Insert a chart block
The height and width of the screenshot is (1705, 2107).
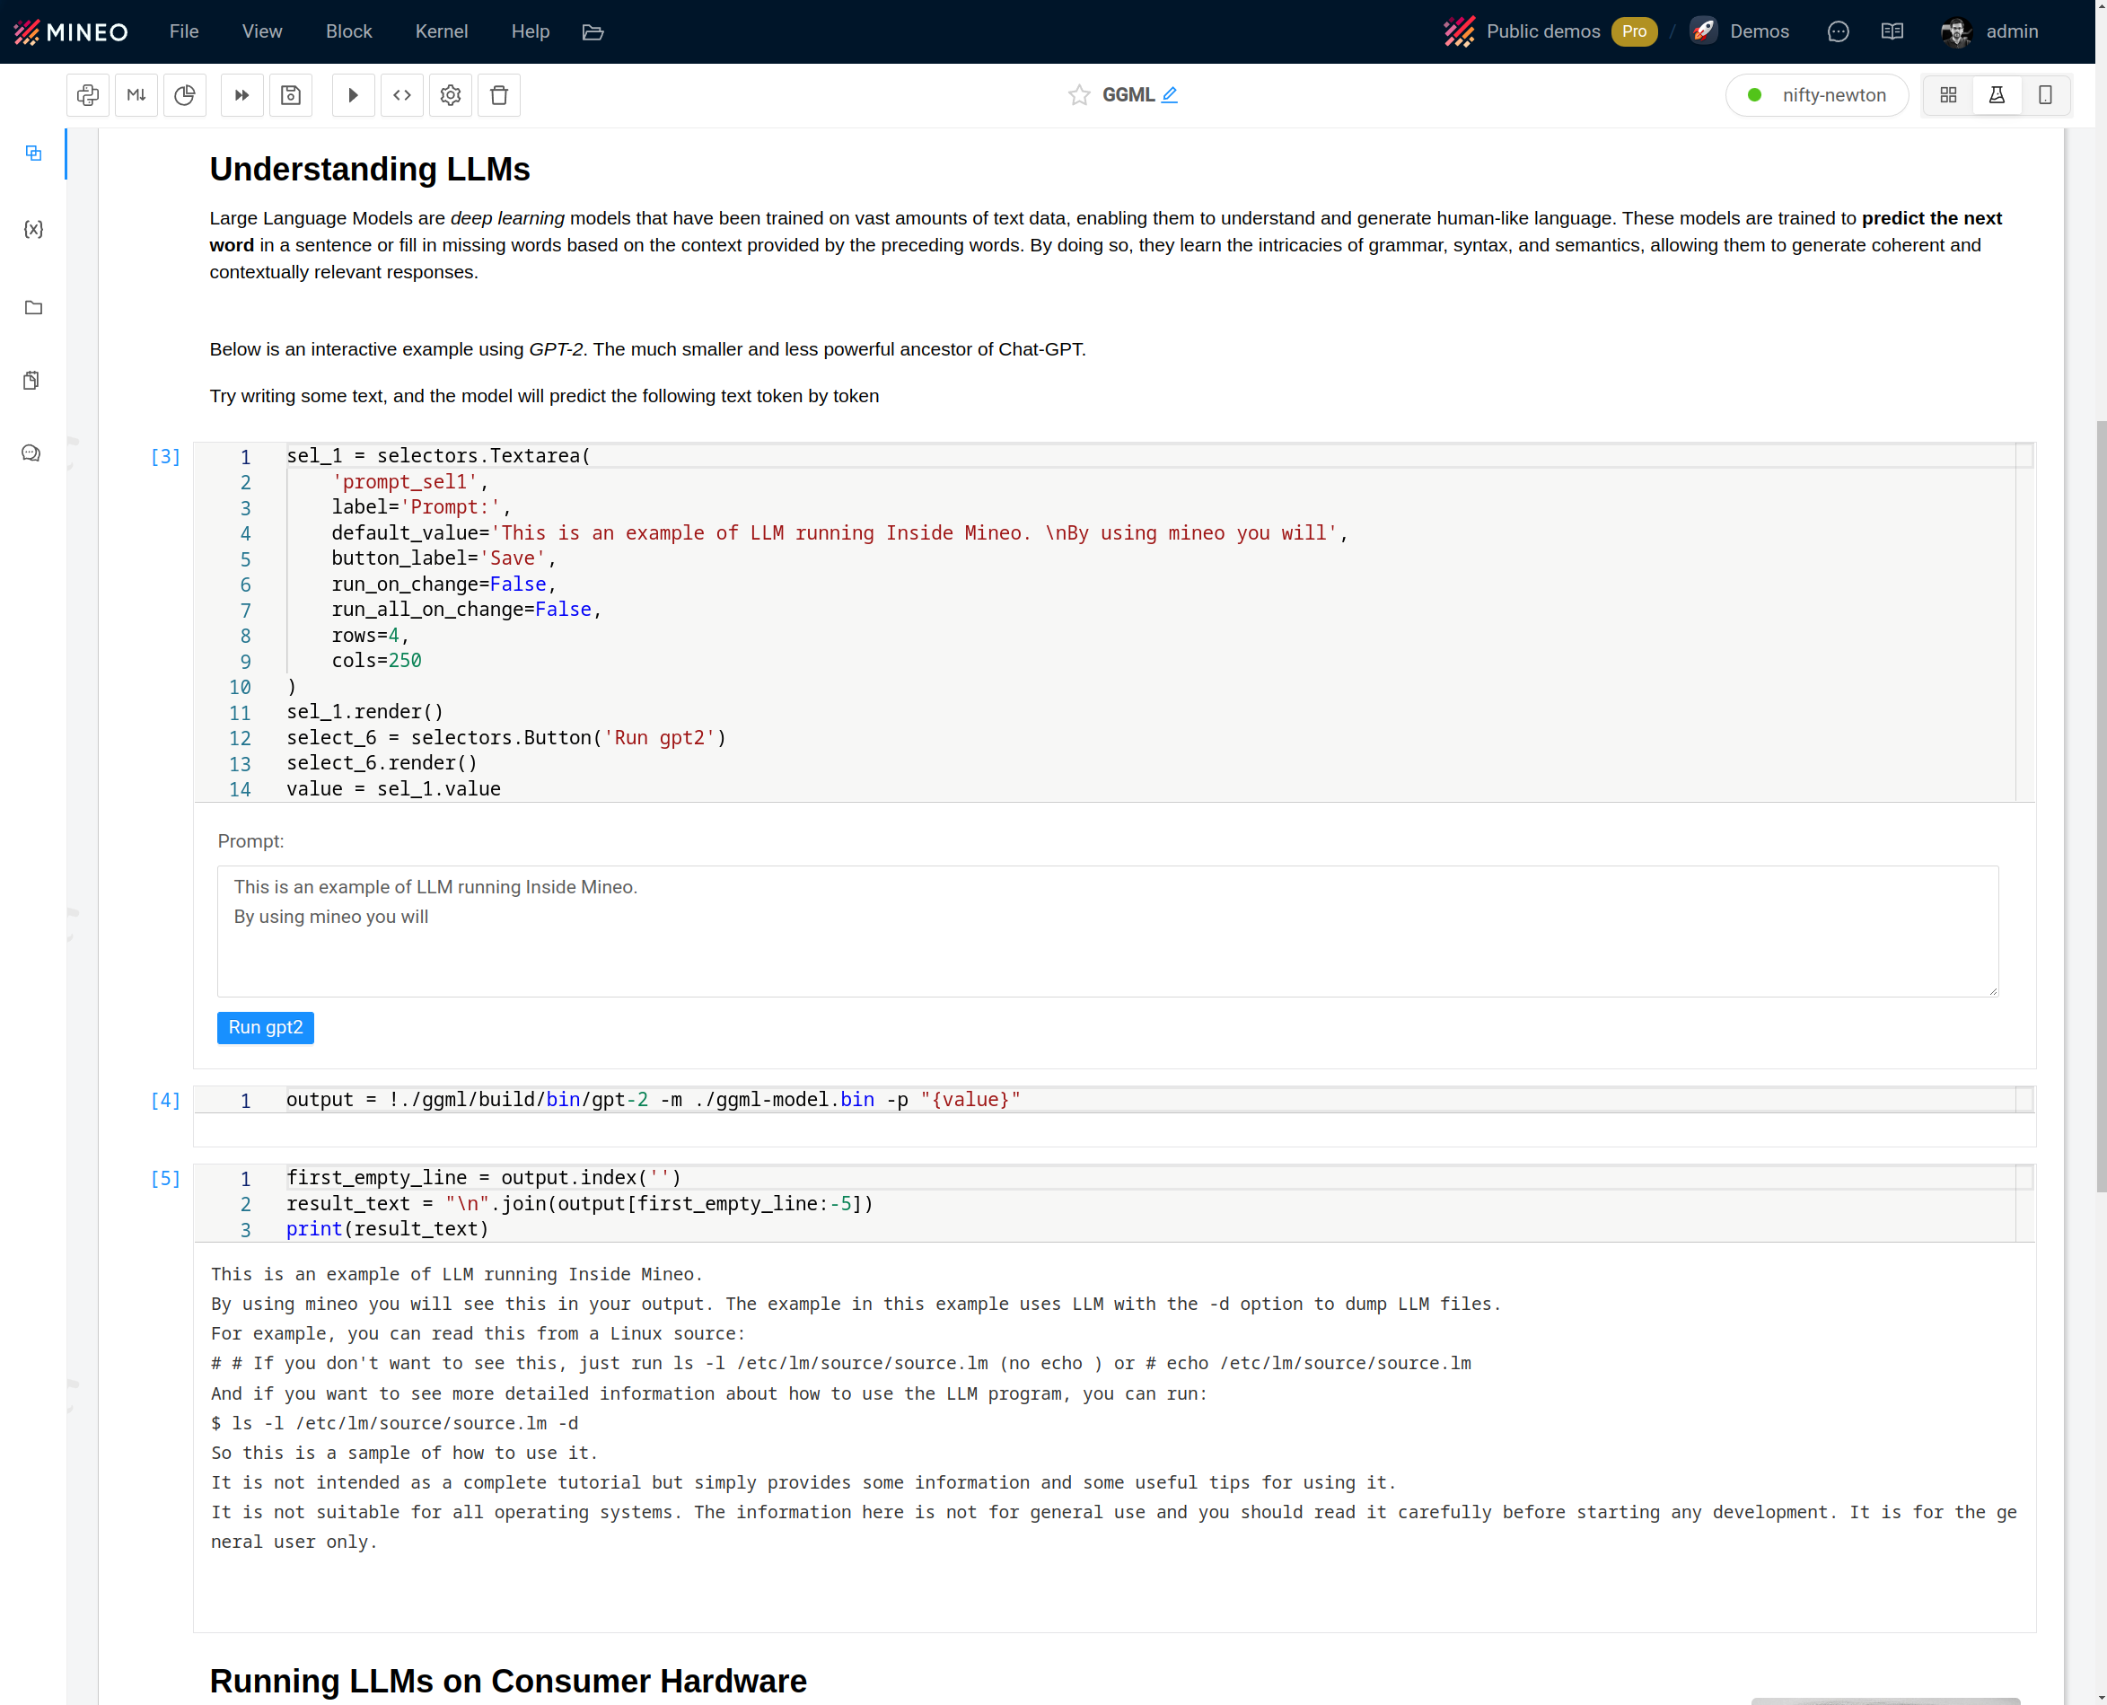(185, 95)
